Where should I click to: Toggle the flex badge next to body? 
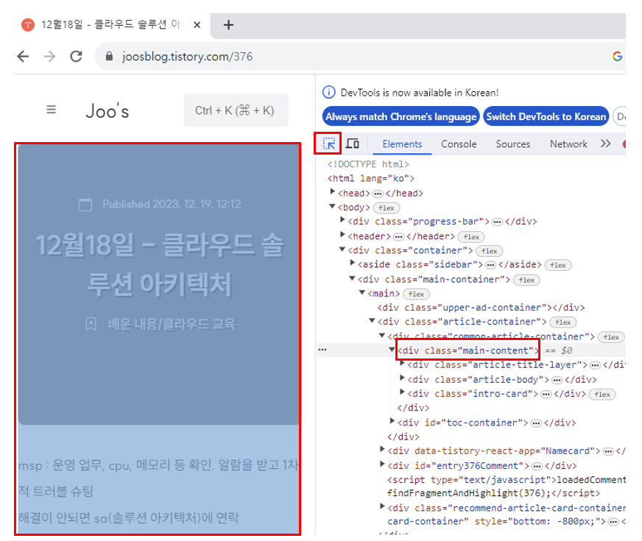coord(387,208)
